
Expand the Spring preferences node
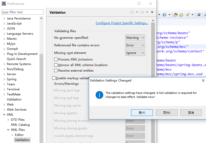click(4, 79)
